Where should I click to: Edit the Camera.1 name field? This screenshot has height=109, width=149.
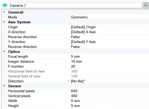75,6
